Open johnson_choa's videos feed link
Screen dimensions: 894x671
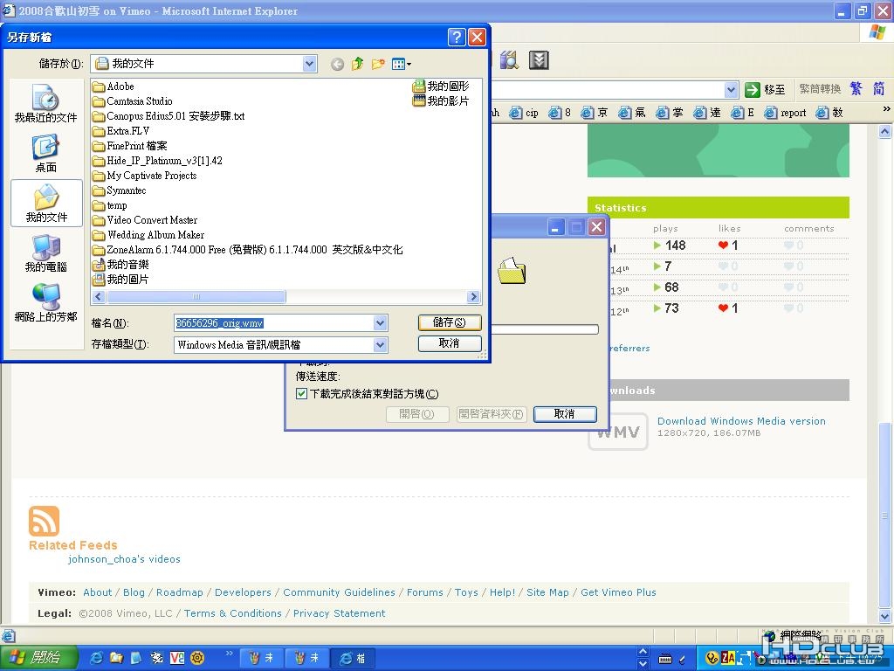124,559
